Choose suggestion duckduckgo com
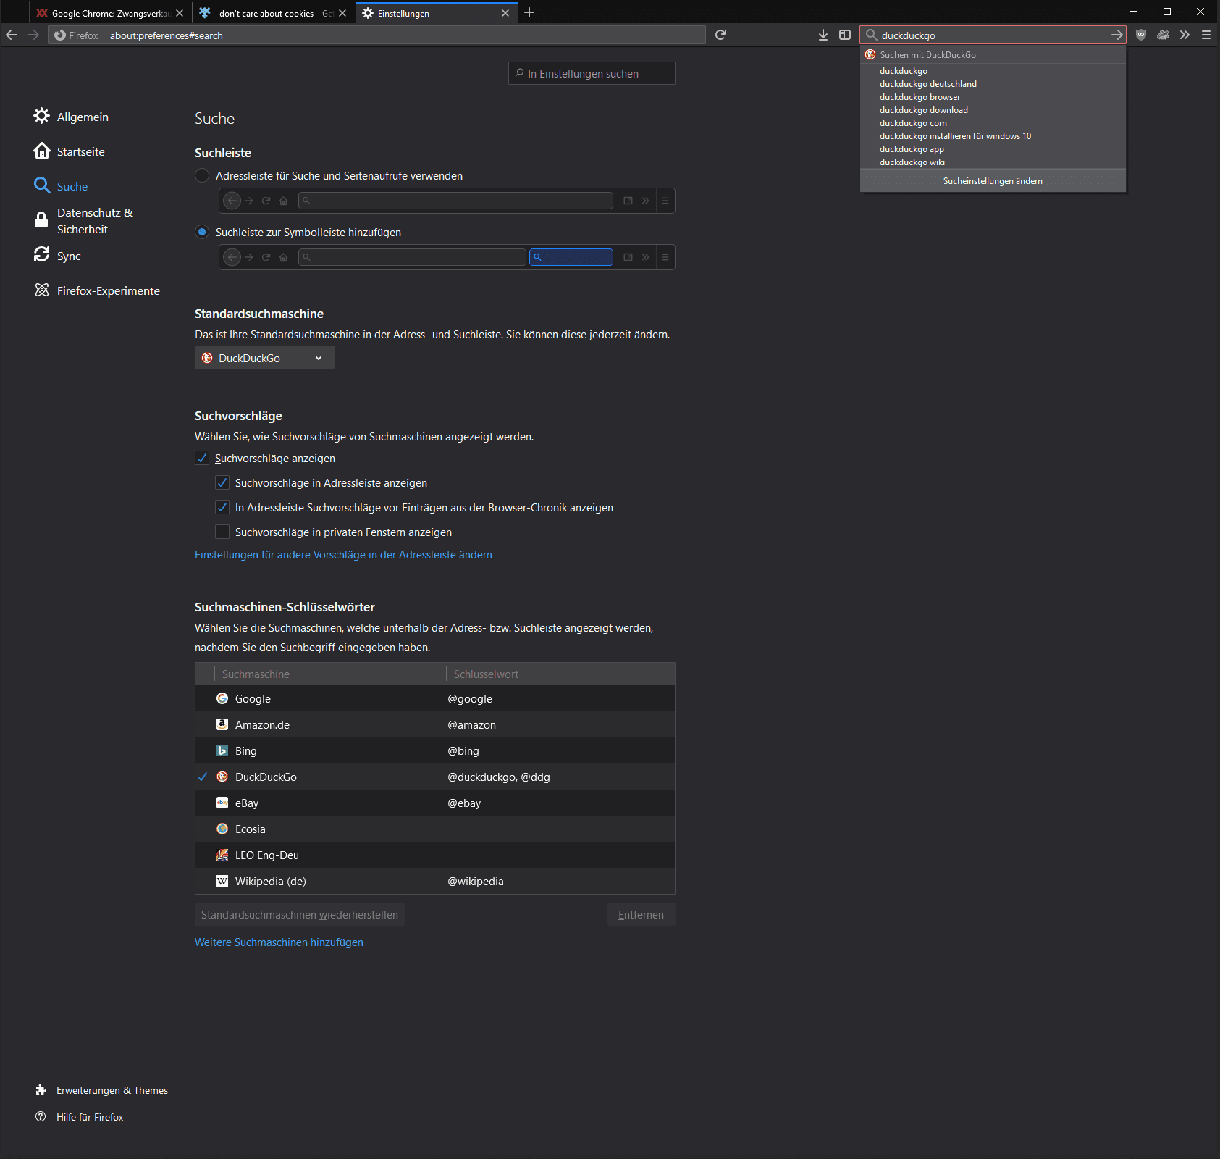 point(993,123)
